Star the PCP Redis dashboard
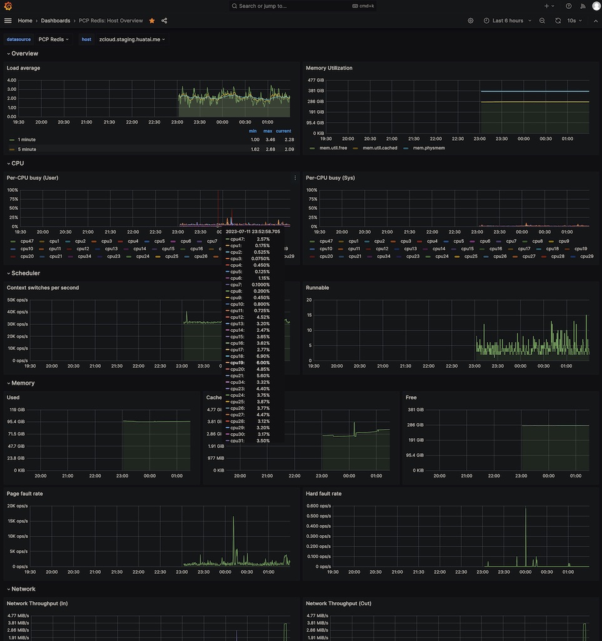This screenshot has height=641, width=602. click(x=152, y=21)
